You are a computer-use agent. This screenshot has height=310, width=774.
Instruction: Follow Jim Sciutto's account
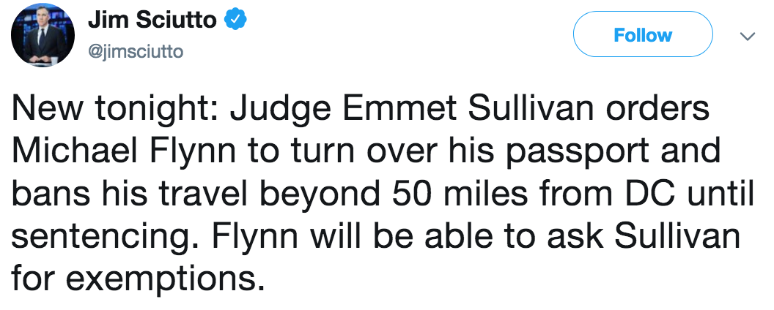[643, 34]
